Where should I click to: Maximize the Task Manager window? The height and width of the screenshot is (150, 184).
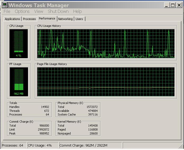pos(173,5)
